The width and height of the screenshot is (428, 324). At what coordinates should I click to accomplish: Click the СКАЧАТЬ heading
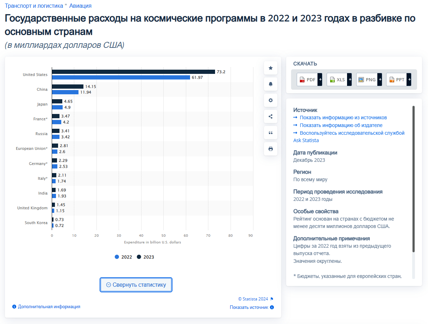[x=305, y=64]
